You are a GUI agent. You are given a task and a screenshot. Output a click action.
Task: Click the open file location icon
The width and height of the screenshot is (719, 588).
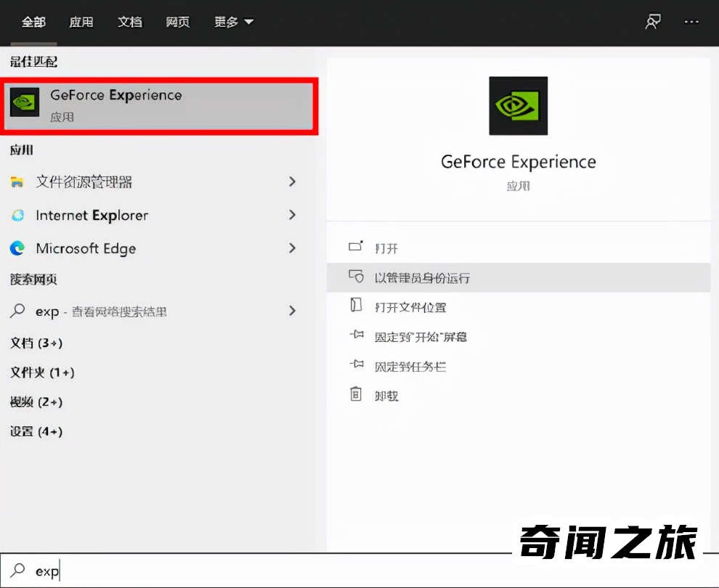[356, 305]
